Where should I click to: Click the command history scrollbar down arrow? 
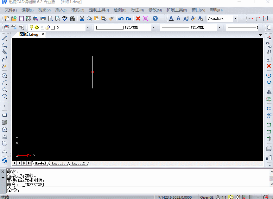271,184
